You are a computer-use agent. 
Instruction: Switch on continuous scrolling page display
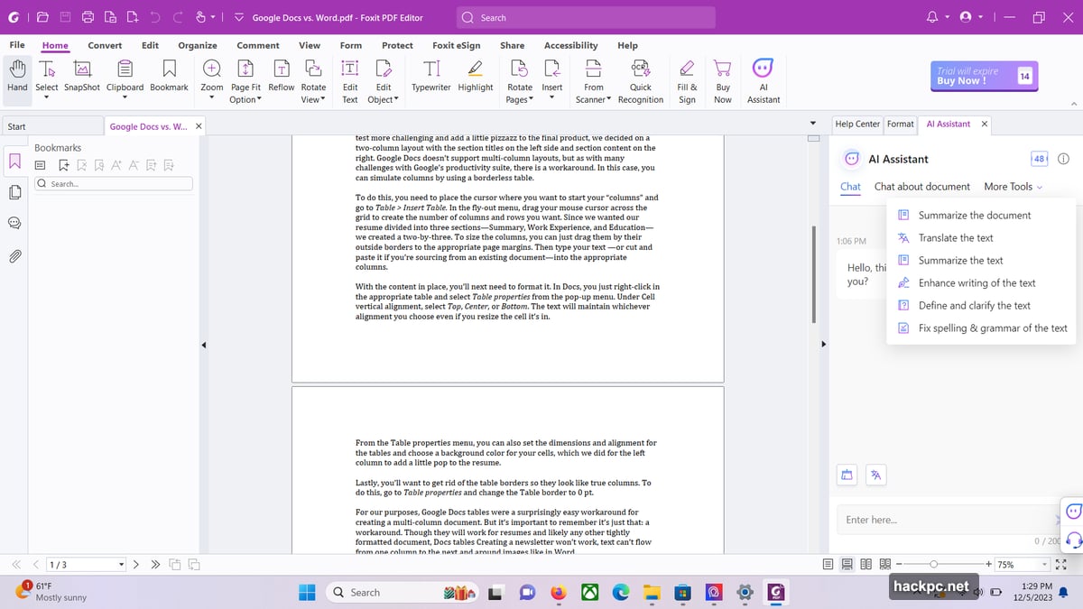pyautogui.click(x=847, y=564)
